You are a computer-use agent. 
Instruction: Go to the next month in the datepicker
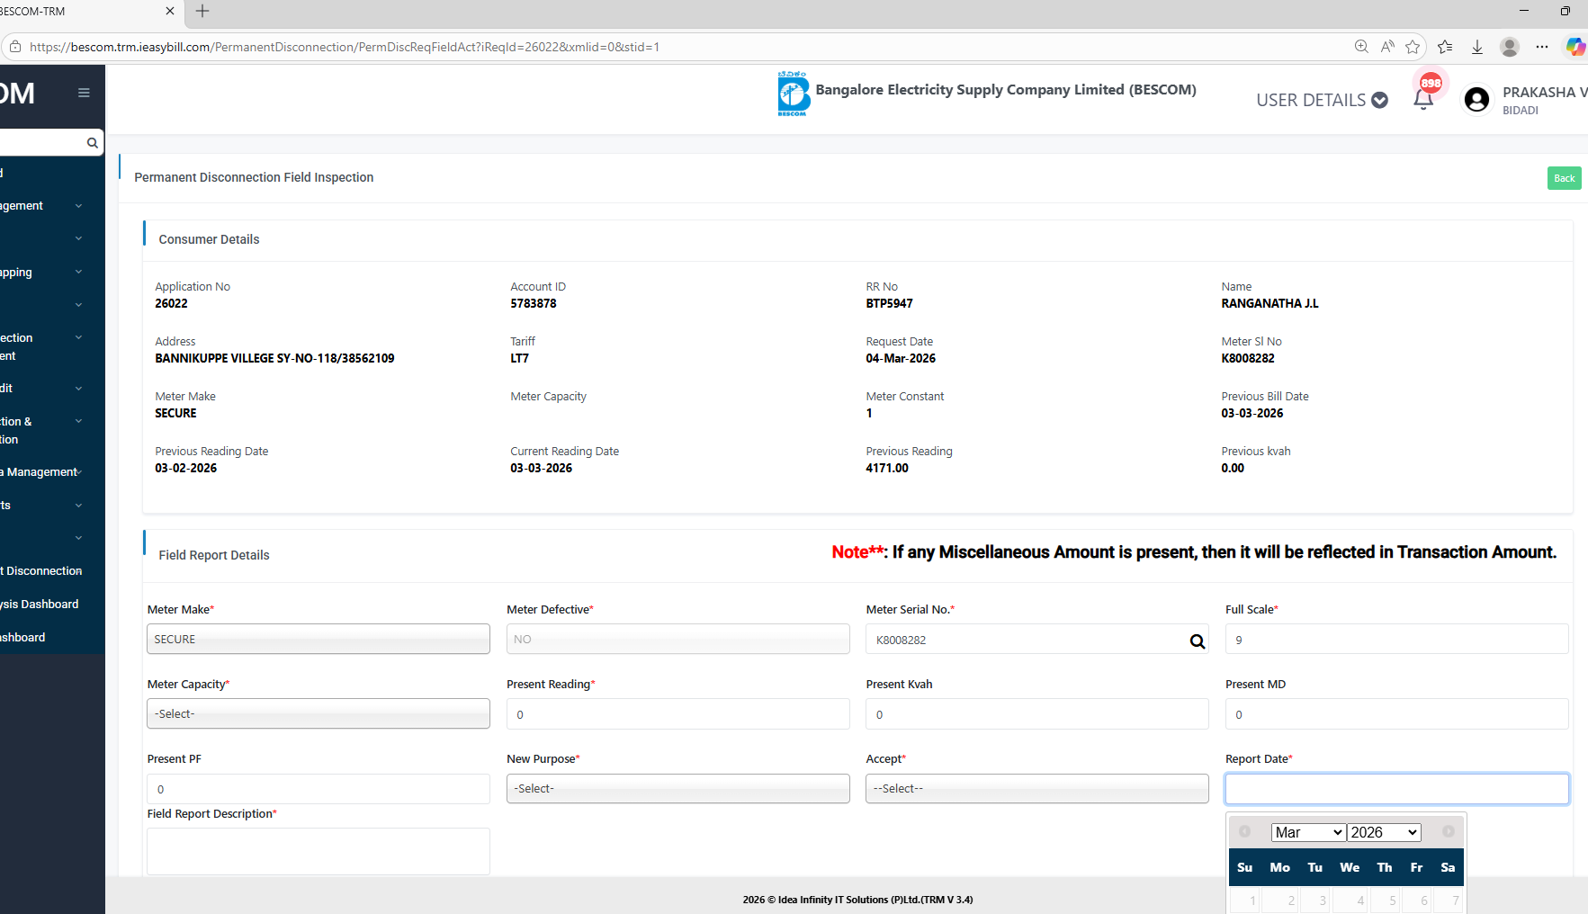point(1449,831)
